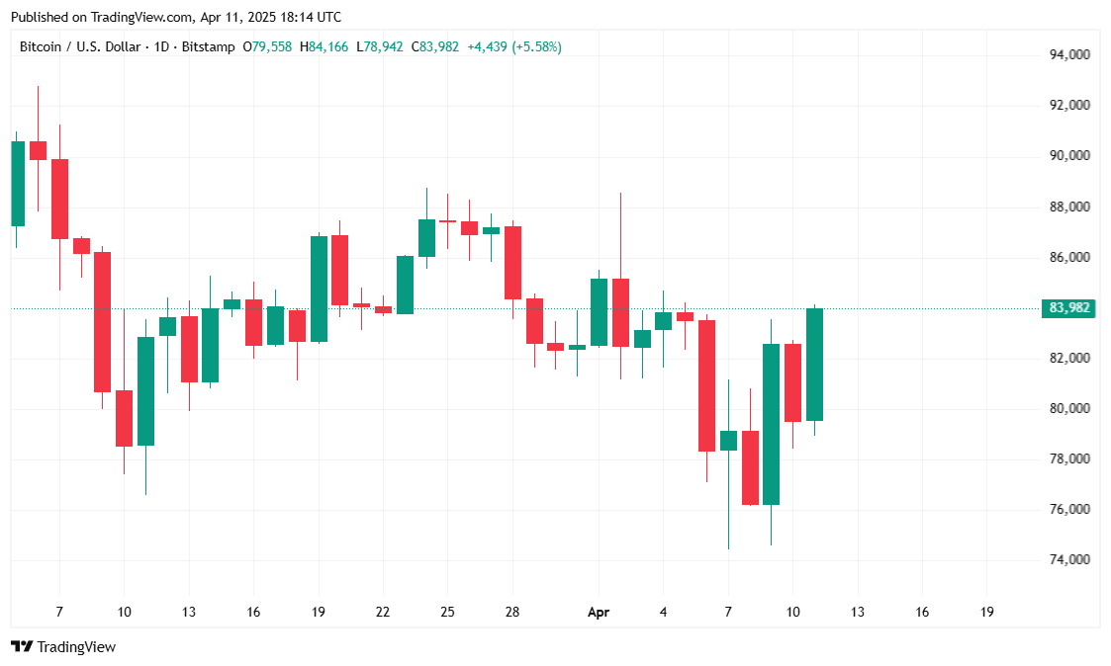Click the high value 84,166 in legend
This screenshot has height=666, width=1111.
pyautogui.click(x=327, y=46)
